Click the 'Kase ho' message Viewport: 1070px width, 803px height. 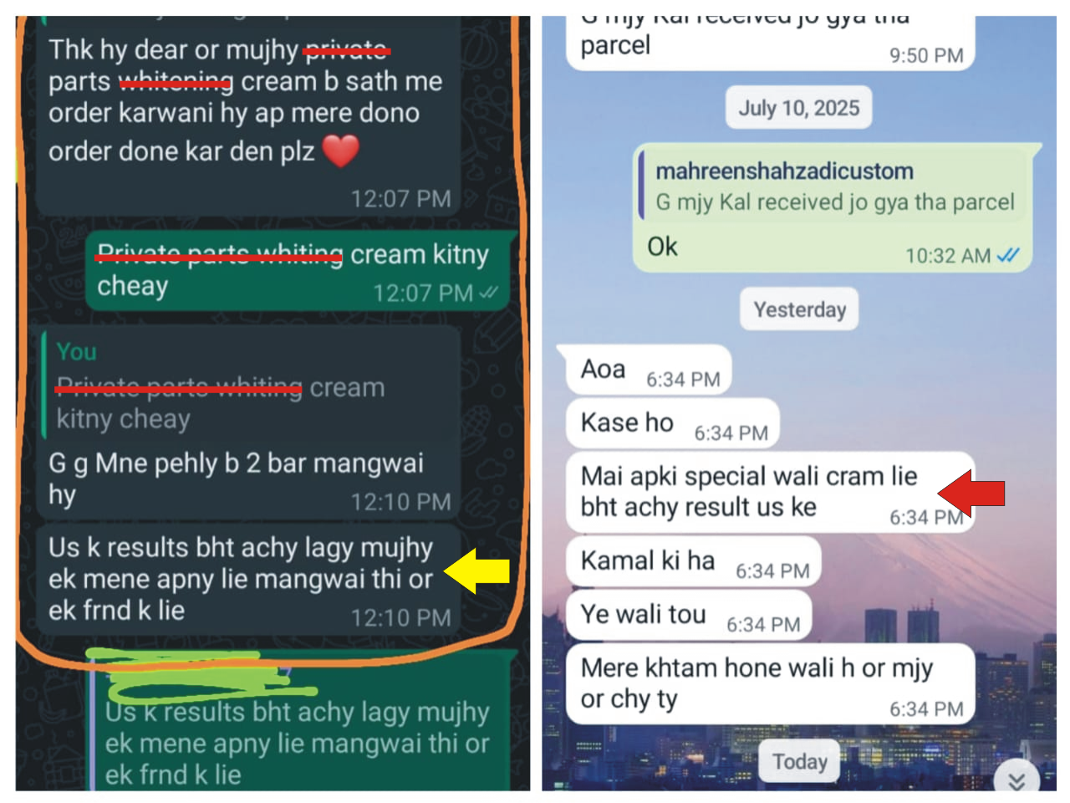tap(672, 423)
